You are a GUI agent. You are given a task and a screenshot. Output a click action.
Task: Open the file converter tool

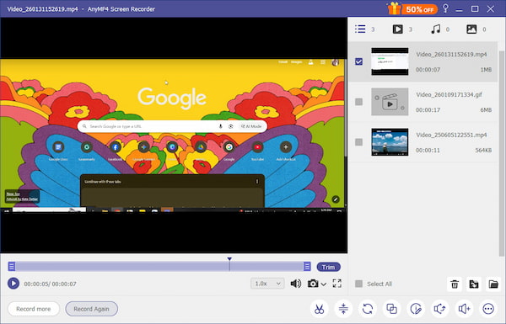[368, 309]
